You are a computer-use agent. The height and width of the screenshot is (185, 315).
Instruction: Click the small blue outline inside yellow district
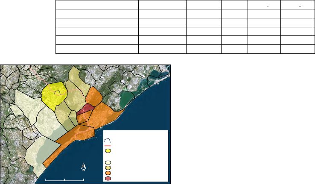pyautogui.click(x=56, y=91)
